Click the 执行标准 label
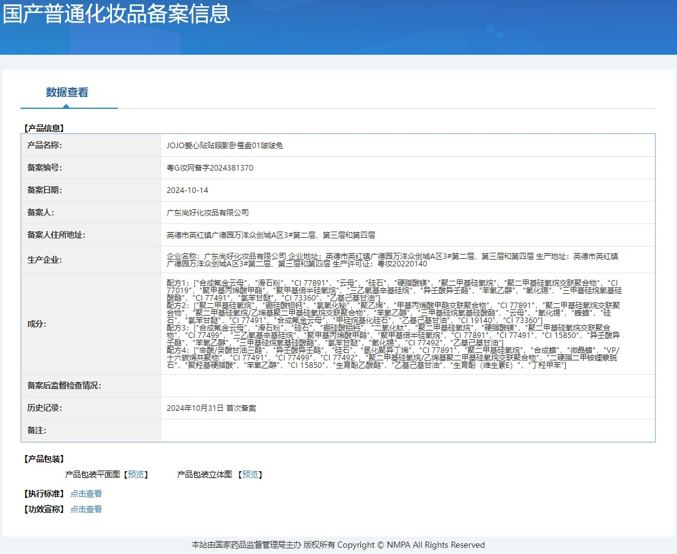 44,494
